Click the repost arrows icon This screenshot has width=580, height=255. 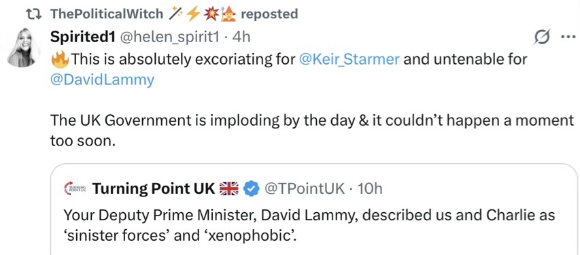(x=35, y=14)
